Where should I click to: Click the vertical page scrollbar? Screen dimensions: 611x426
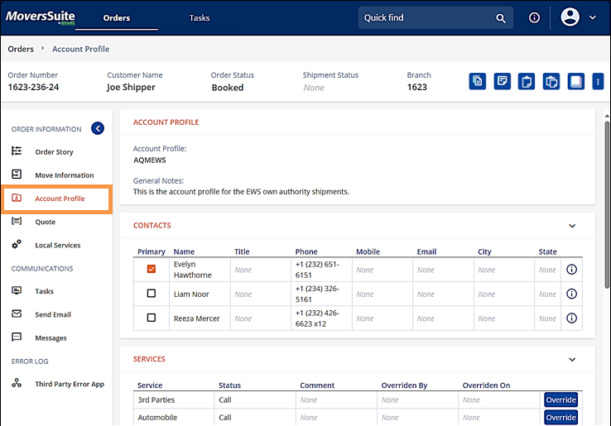pos(607,248)
